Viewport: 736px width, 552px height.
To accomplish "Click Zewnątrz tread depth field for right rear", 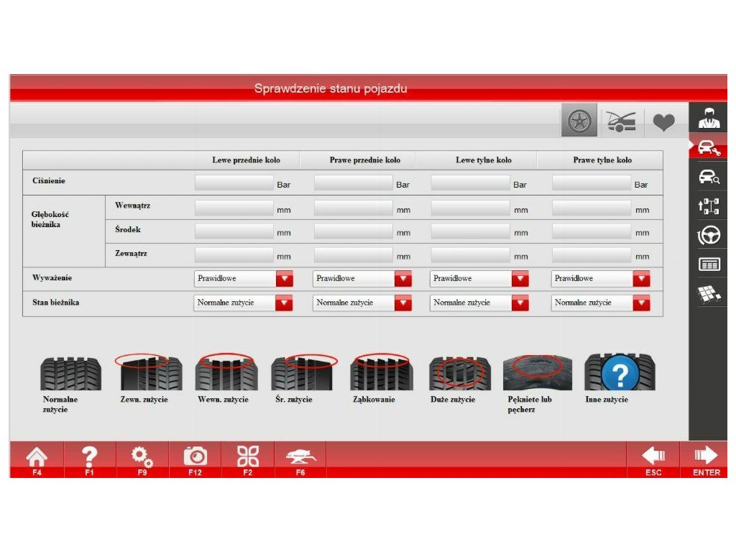I will tap(592, 255).
